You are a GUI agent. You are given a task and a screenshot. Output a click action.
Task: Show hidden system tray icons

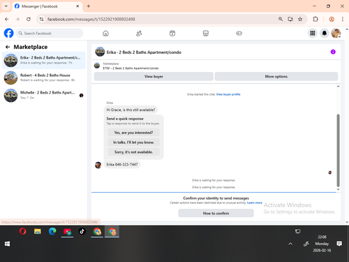point(290,244)
